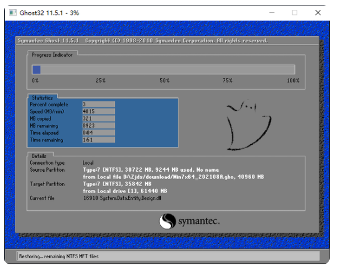Click the 50% mark under progress bar
Screen dimensions: 338x267
(x=165, y=81)
